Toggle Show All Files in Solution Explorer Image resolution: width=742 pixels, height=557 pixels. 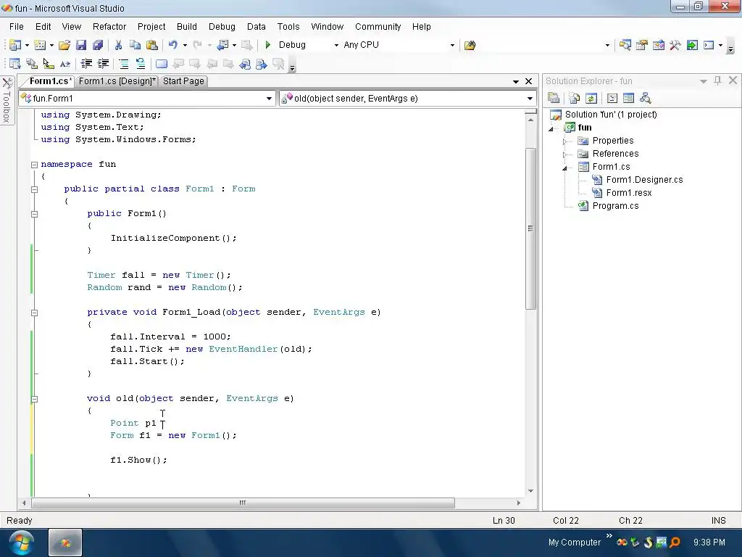[575, 98]
